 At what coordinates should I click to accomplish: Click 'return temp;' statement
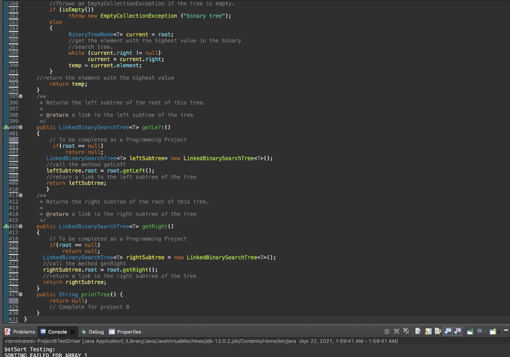tap(68, 84)
